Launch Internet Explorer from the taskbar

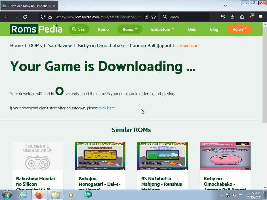coord(23,195)
